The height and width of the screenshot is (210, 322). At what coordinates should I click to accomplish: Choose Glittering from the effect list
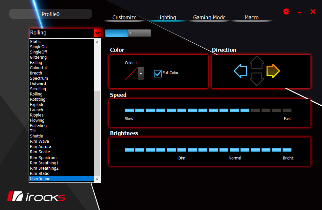click(62, 57)
